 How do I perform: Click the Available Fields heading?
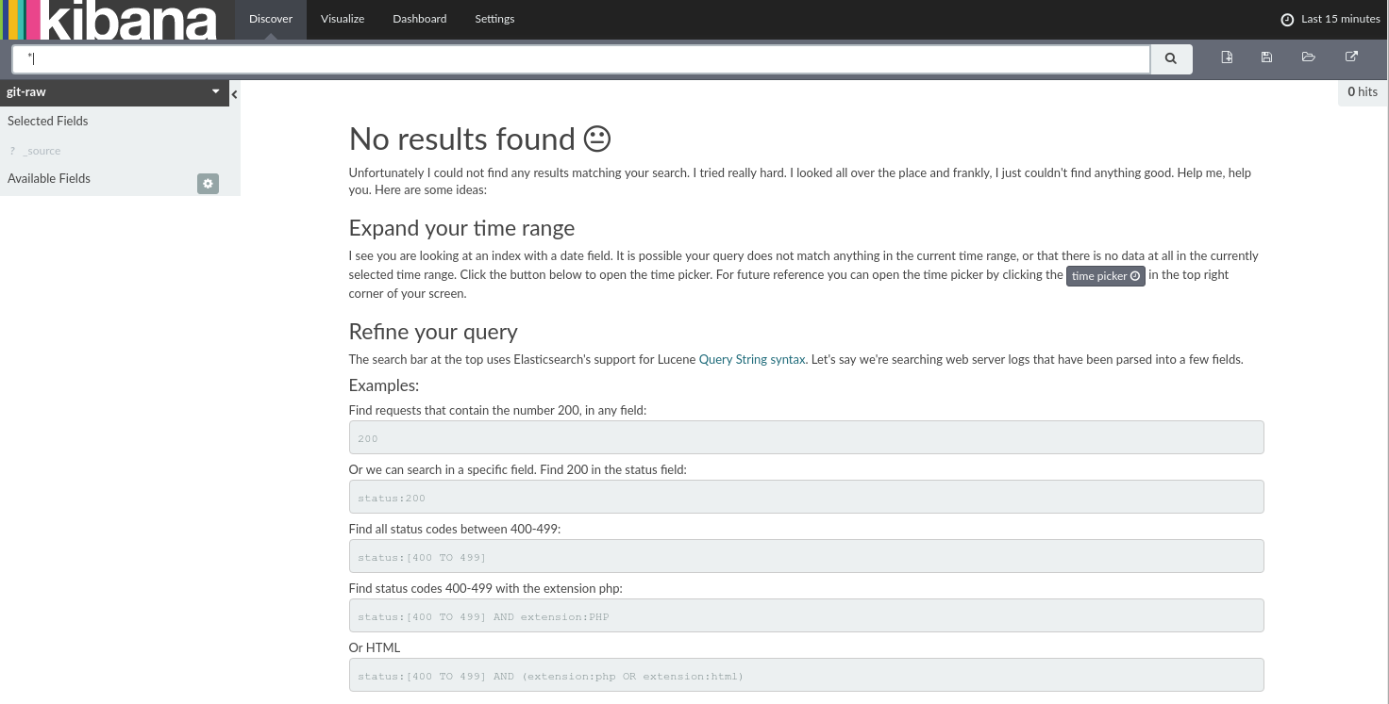pyautogui.click(x=49, y=178)
